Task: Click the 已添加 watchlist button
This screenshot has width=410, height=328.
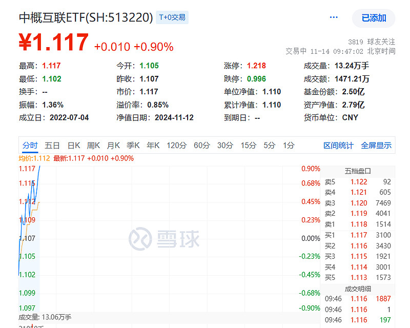Action: [374, 17]
